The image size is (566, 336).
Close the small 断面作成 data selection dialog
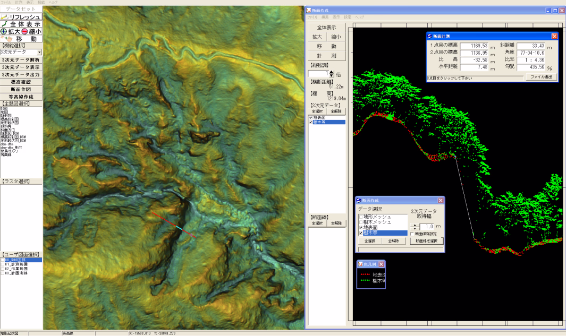click(440, 201)
